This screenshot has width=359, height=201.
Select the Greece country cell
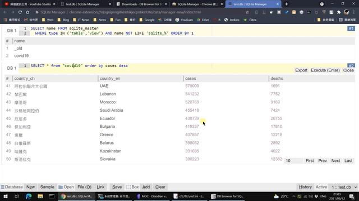[x=106, y=135]
